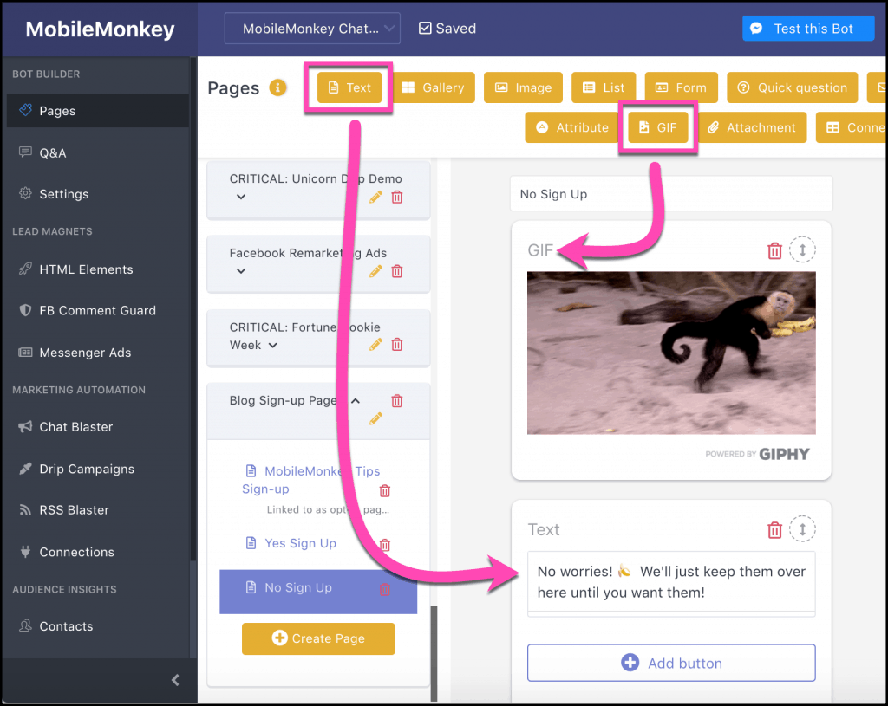Insert an Attribute widget
This screenshot has height=706, width=888.
click(x=571, y=126)
